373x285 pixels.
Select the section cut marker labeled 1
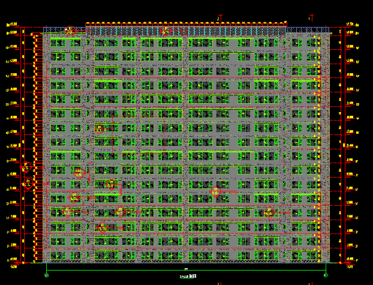tap(310, 19)
